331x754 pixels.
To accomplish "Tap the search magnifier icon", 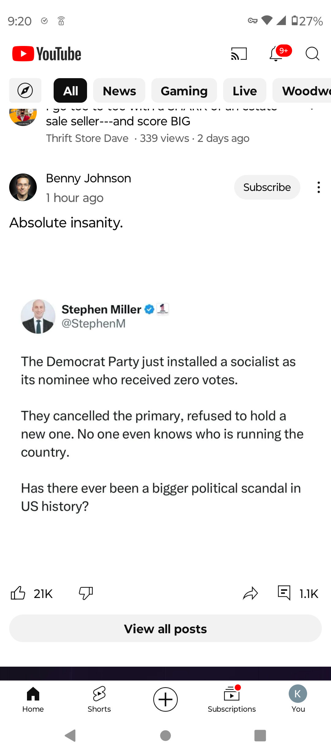I will [x=312, y=54].
